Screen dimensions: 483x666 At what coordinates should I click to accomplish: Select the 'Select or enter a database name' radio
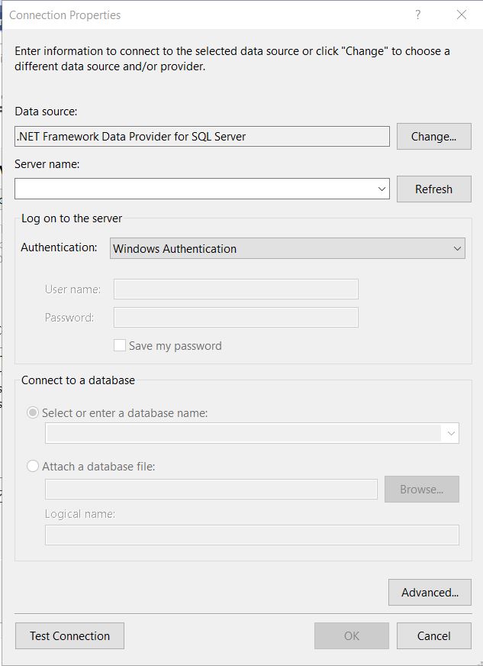tap(33, 412)
